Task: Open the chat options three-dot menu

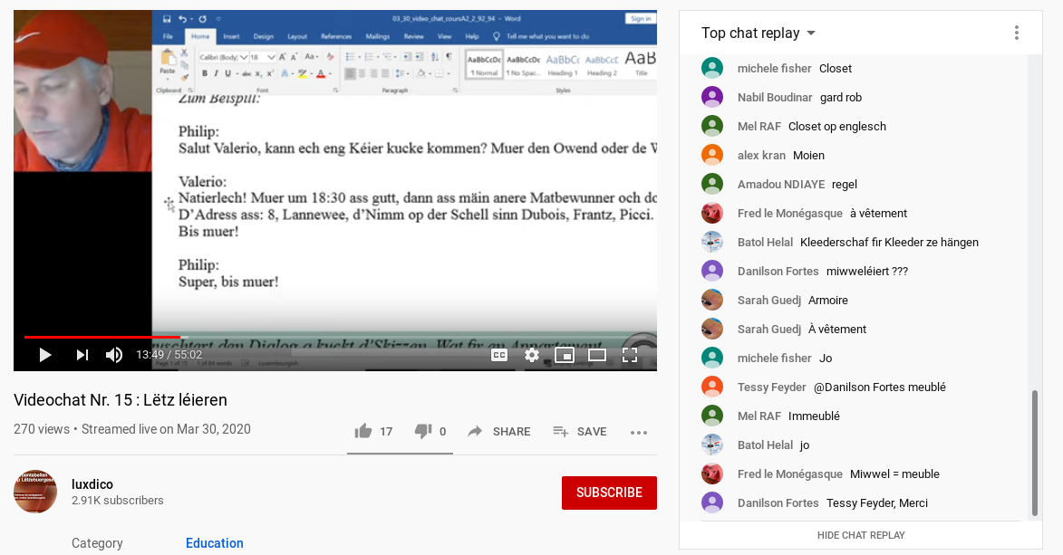Action: coord(1016,32)
